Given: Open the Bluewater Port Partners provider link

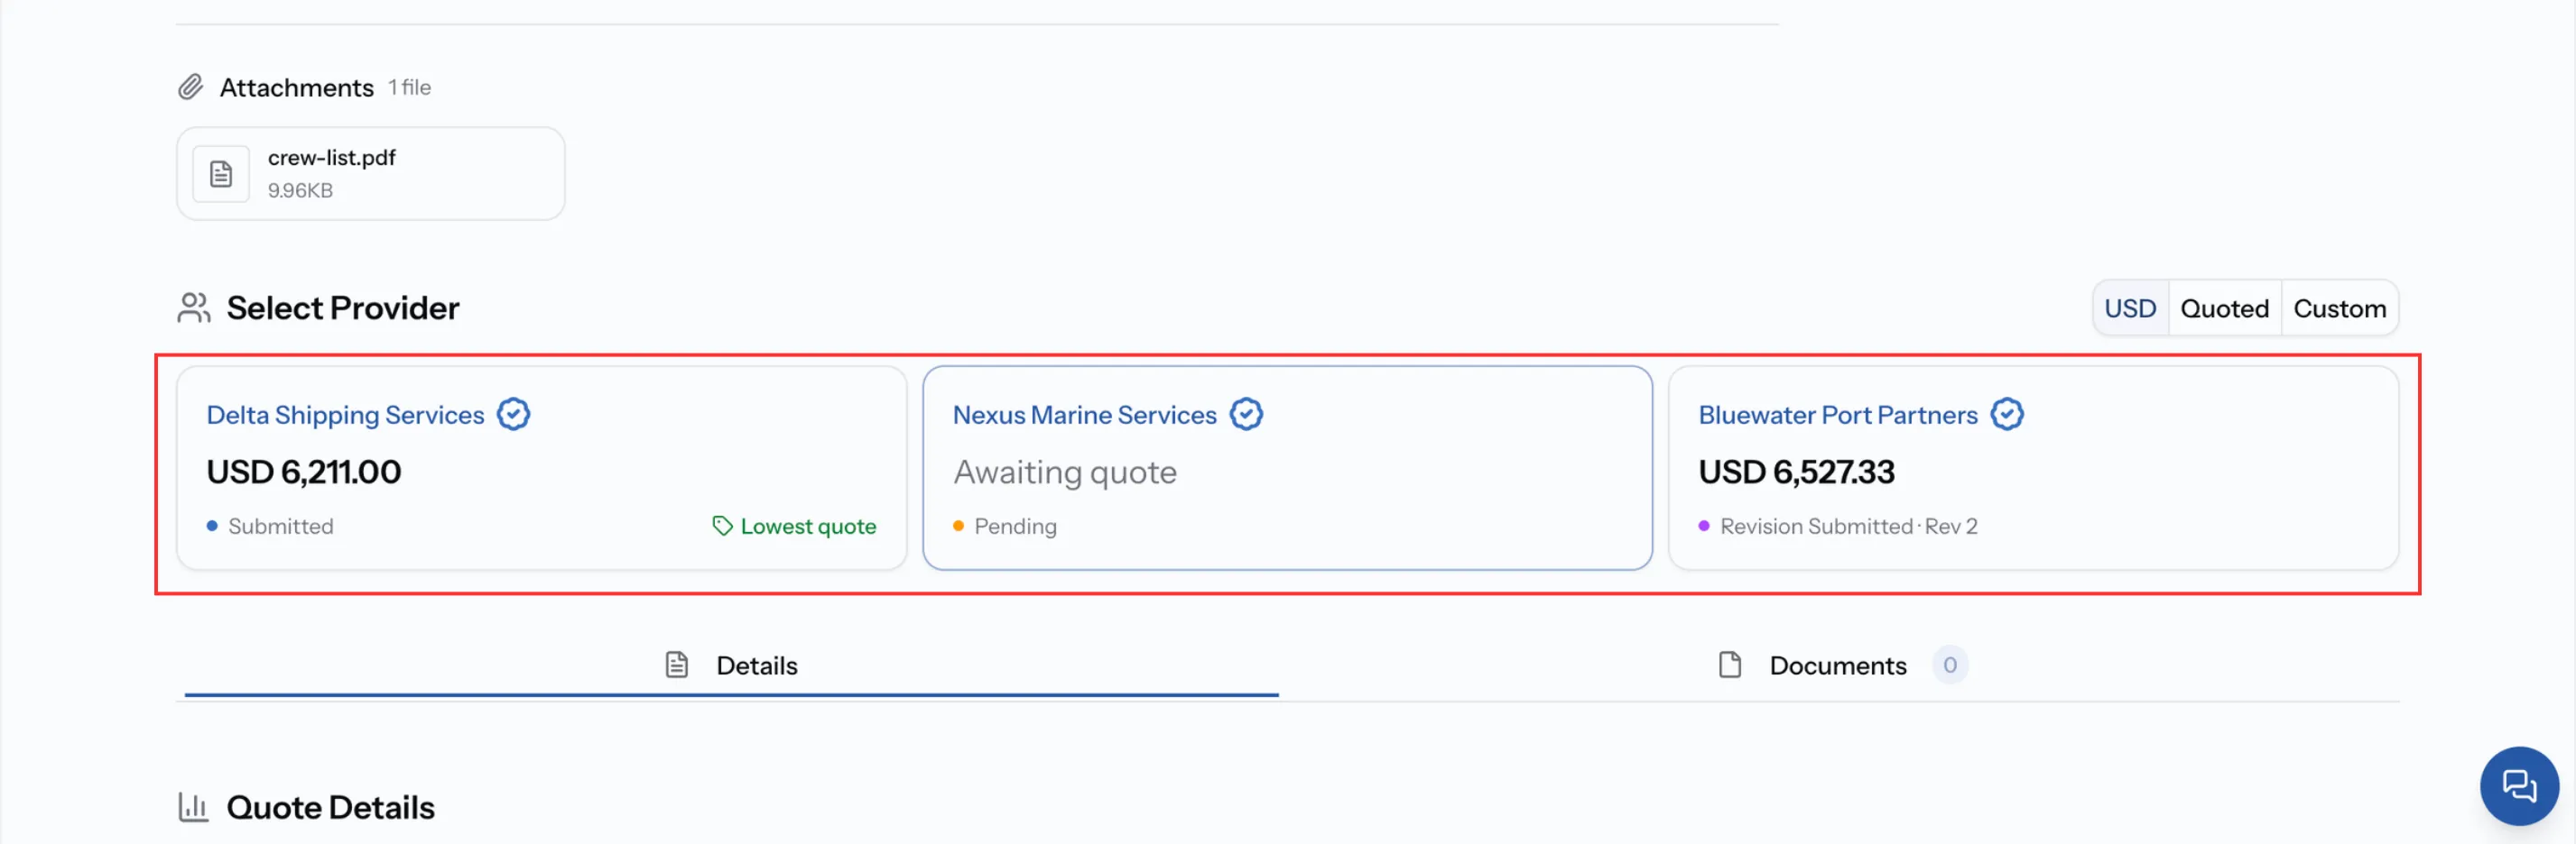Looking at the screenshot, I should pyautogui.click(x=1838, y=415).
